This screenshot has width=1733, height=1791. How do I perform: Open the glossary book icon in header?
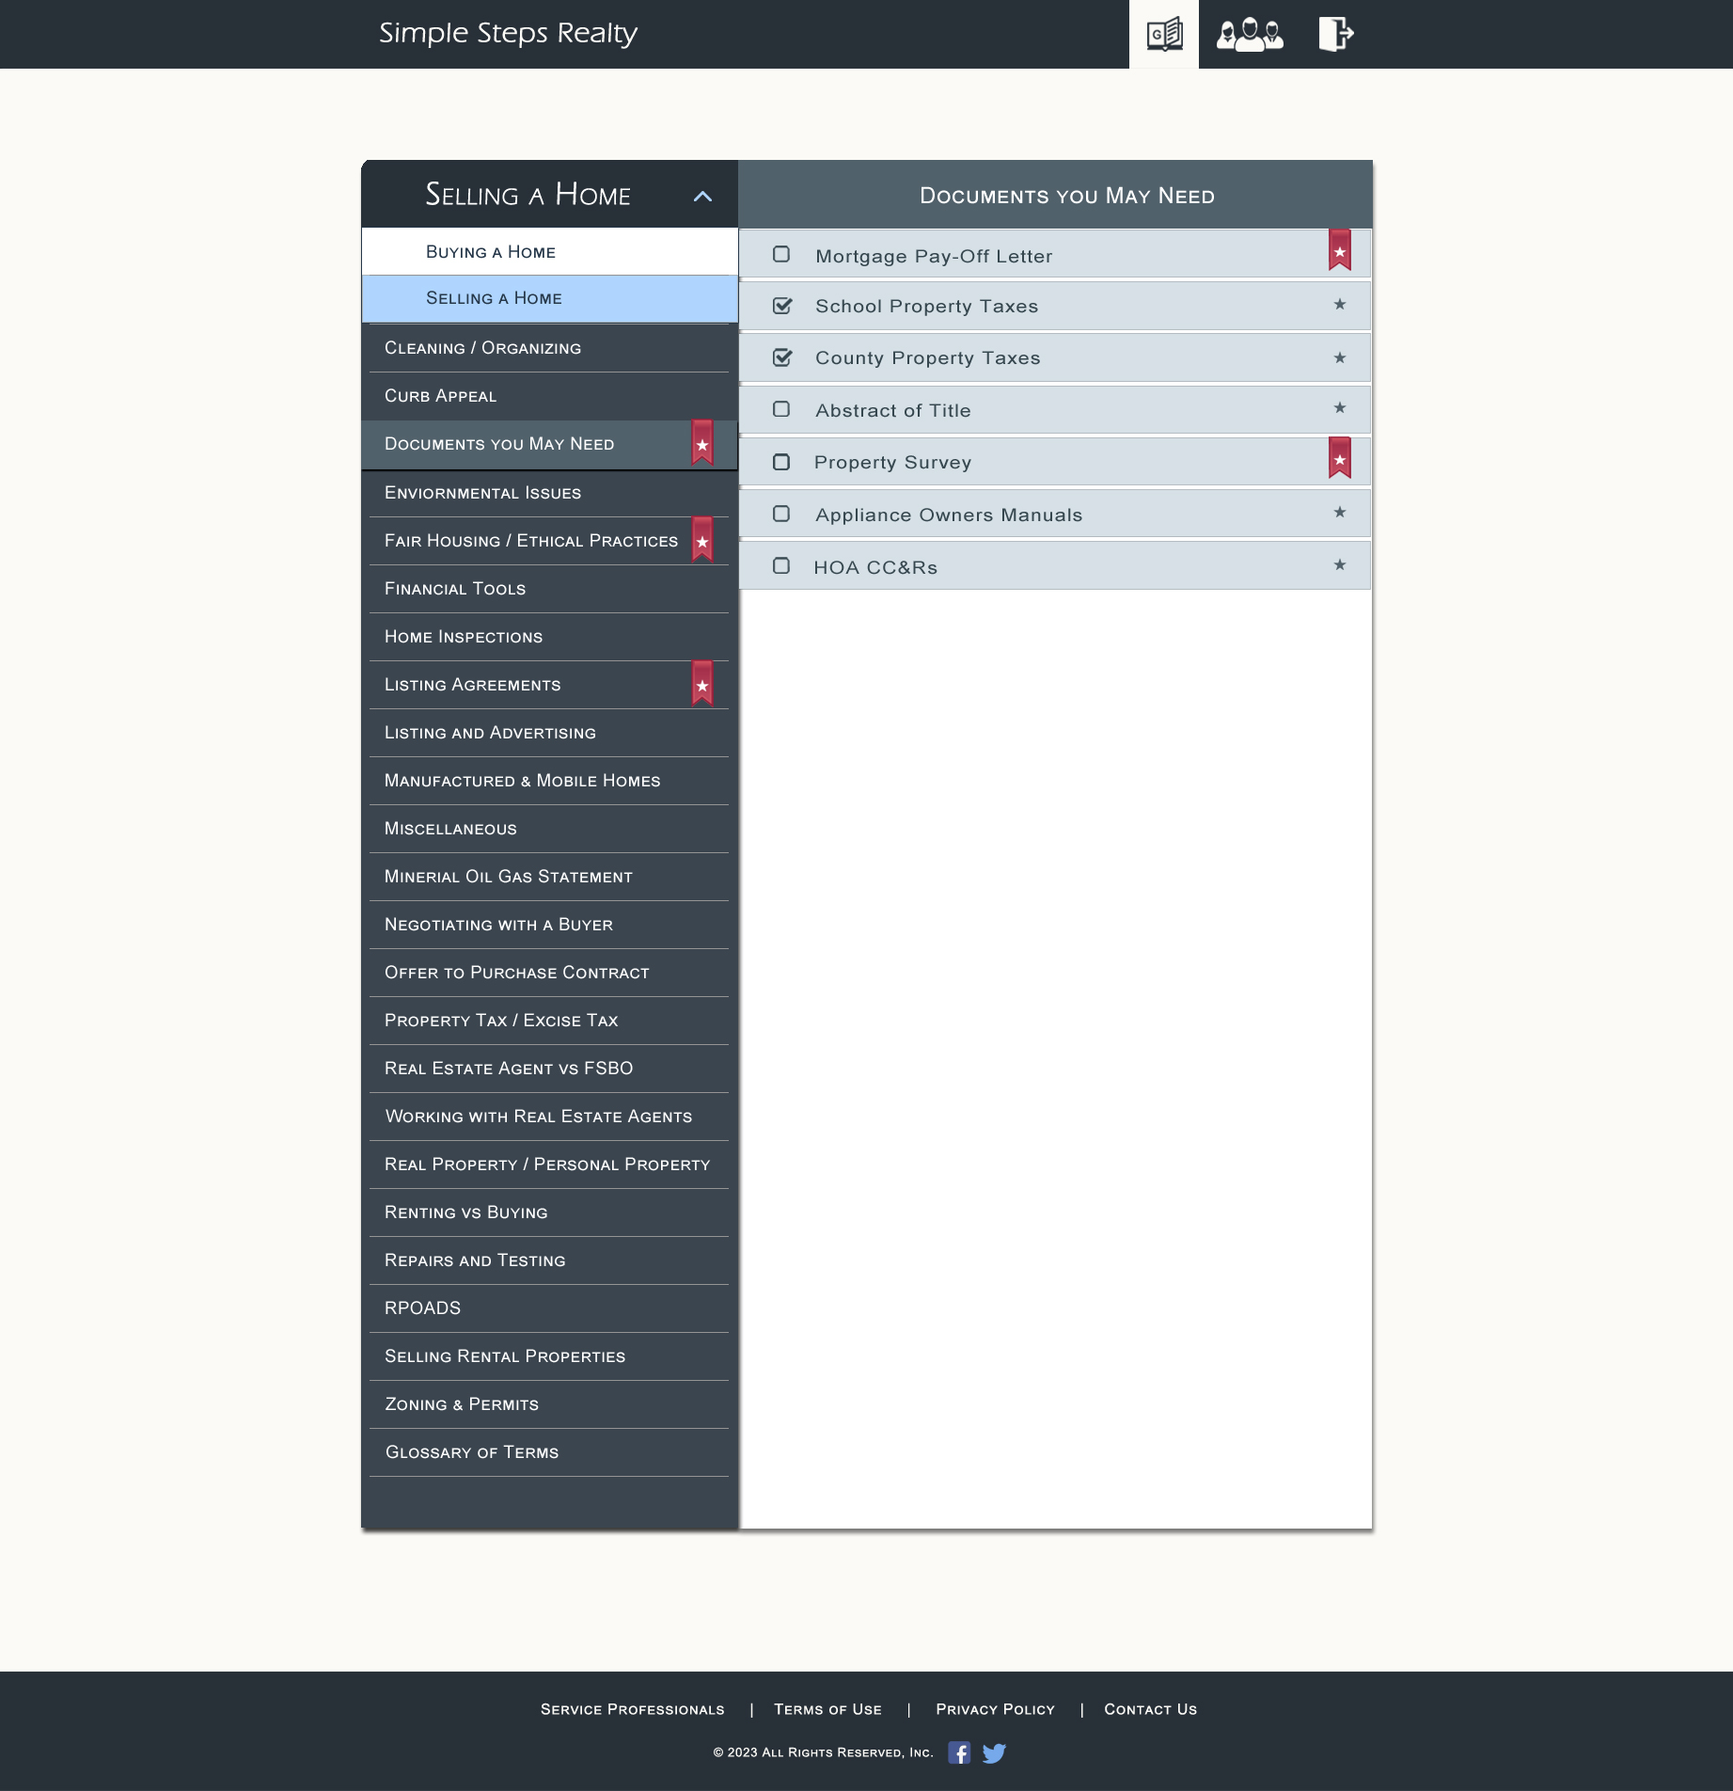(1163, 35)
